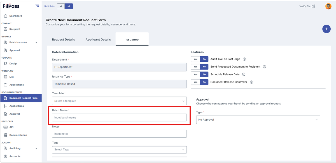Collapse the sidebar using the hamburger menu icon
336x163 pixels.
click(x=37, y=6)
